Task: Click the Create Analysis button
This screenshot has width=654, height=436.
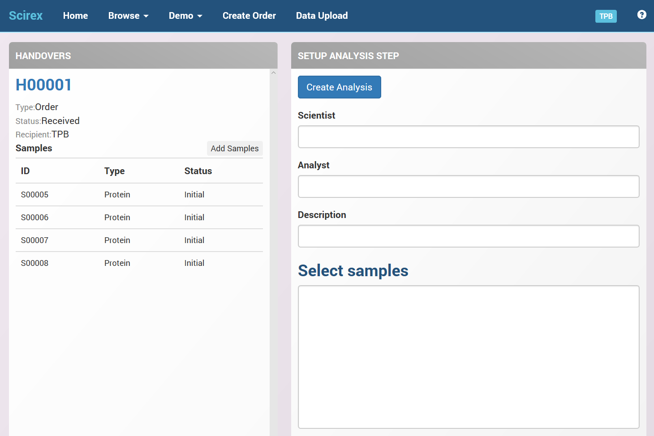Action: pos(339,87)
